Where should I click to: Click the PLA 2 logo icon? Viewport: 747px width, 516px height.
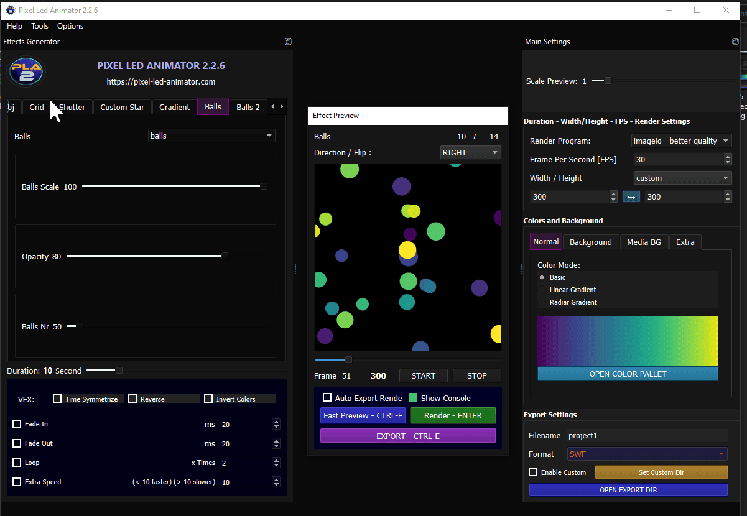click(26, 71)
